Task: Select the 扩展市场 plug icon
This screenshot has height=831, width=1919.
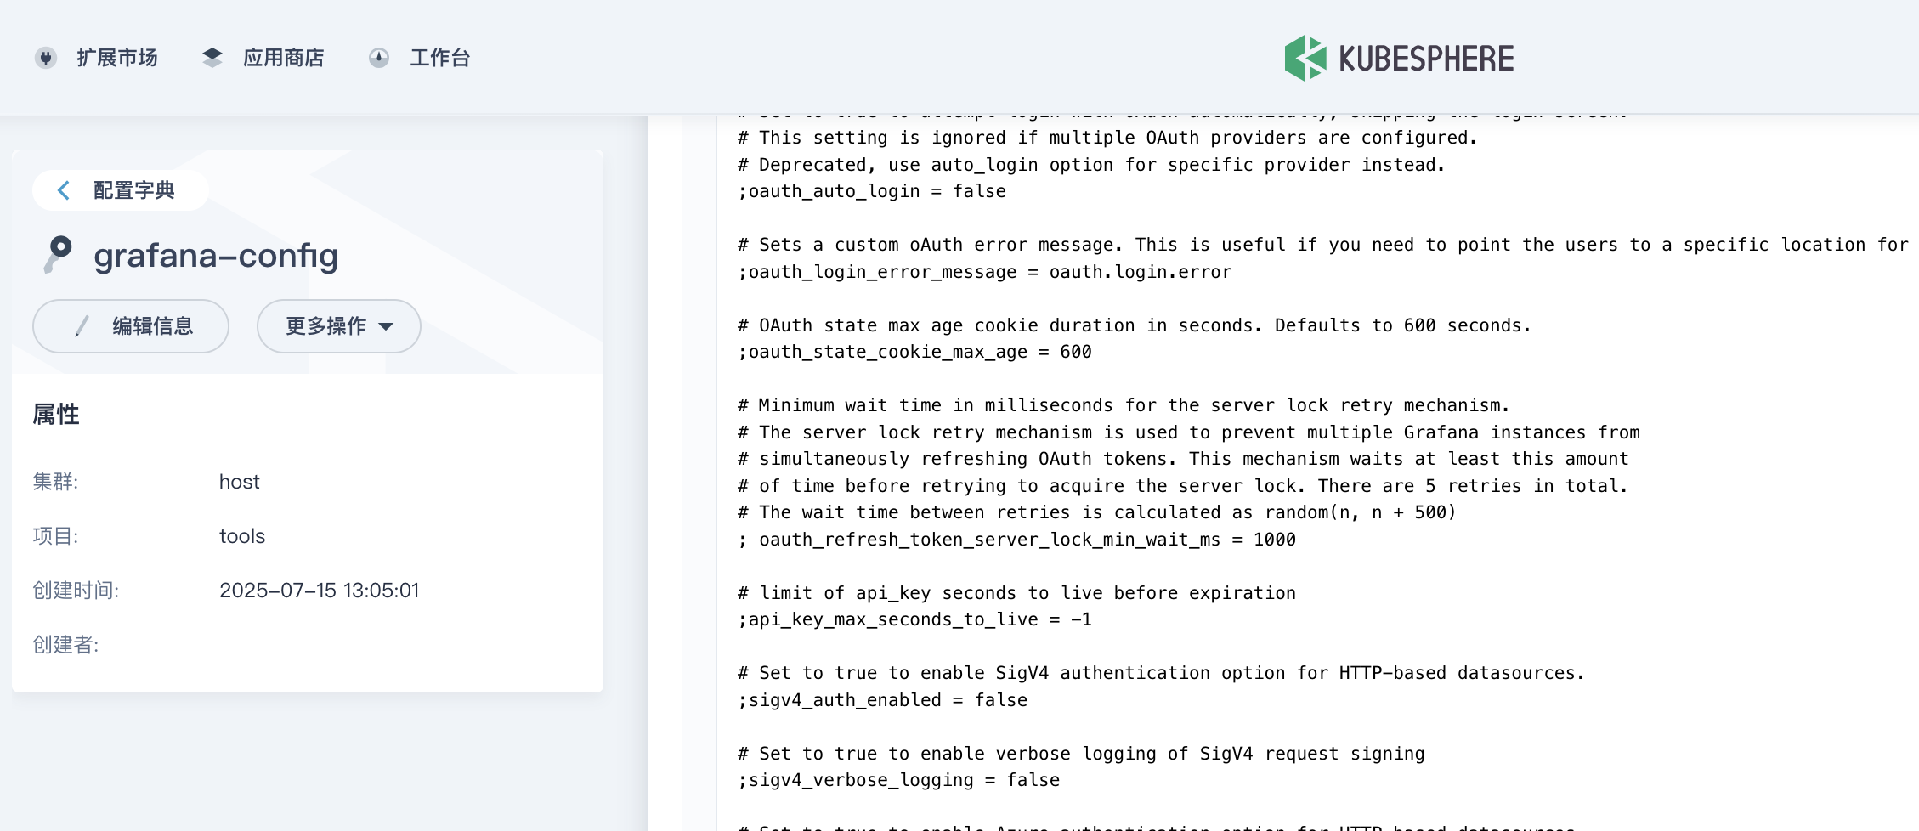Action: [x=46, y=57]
